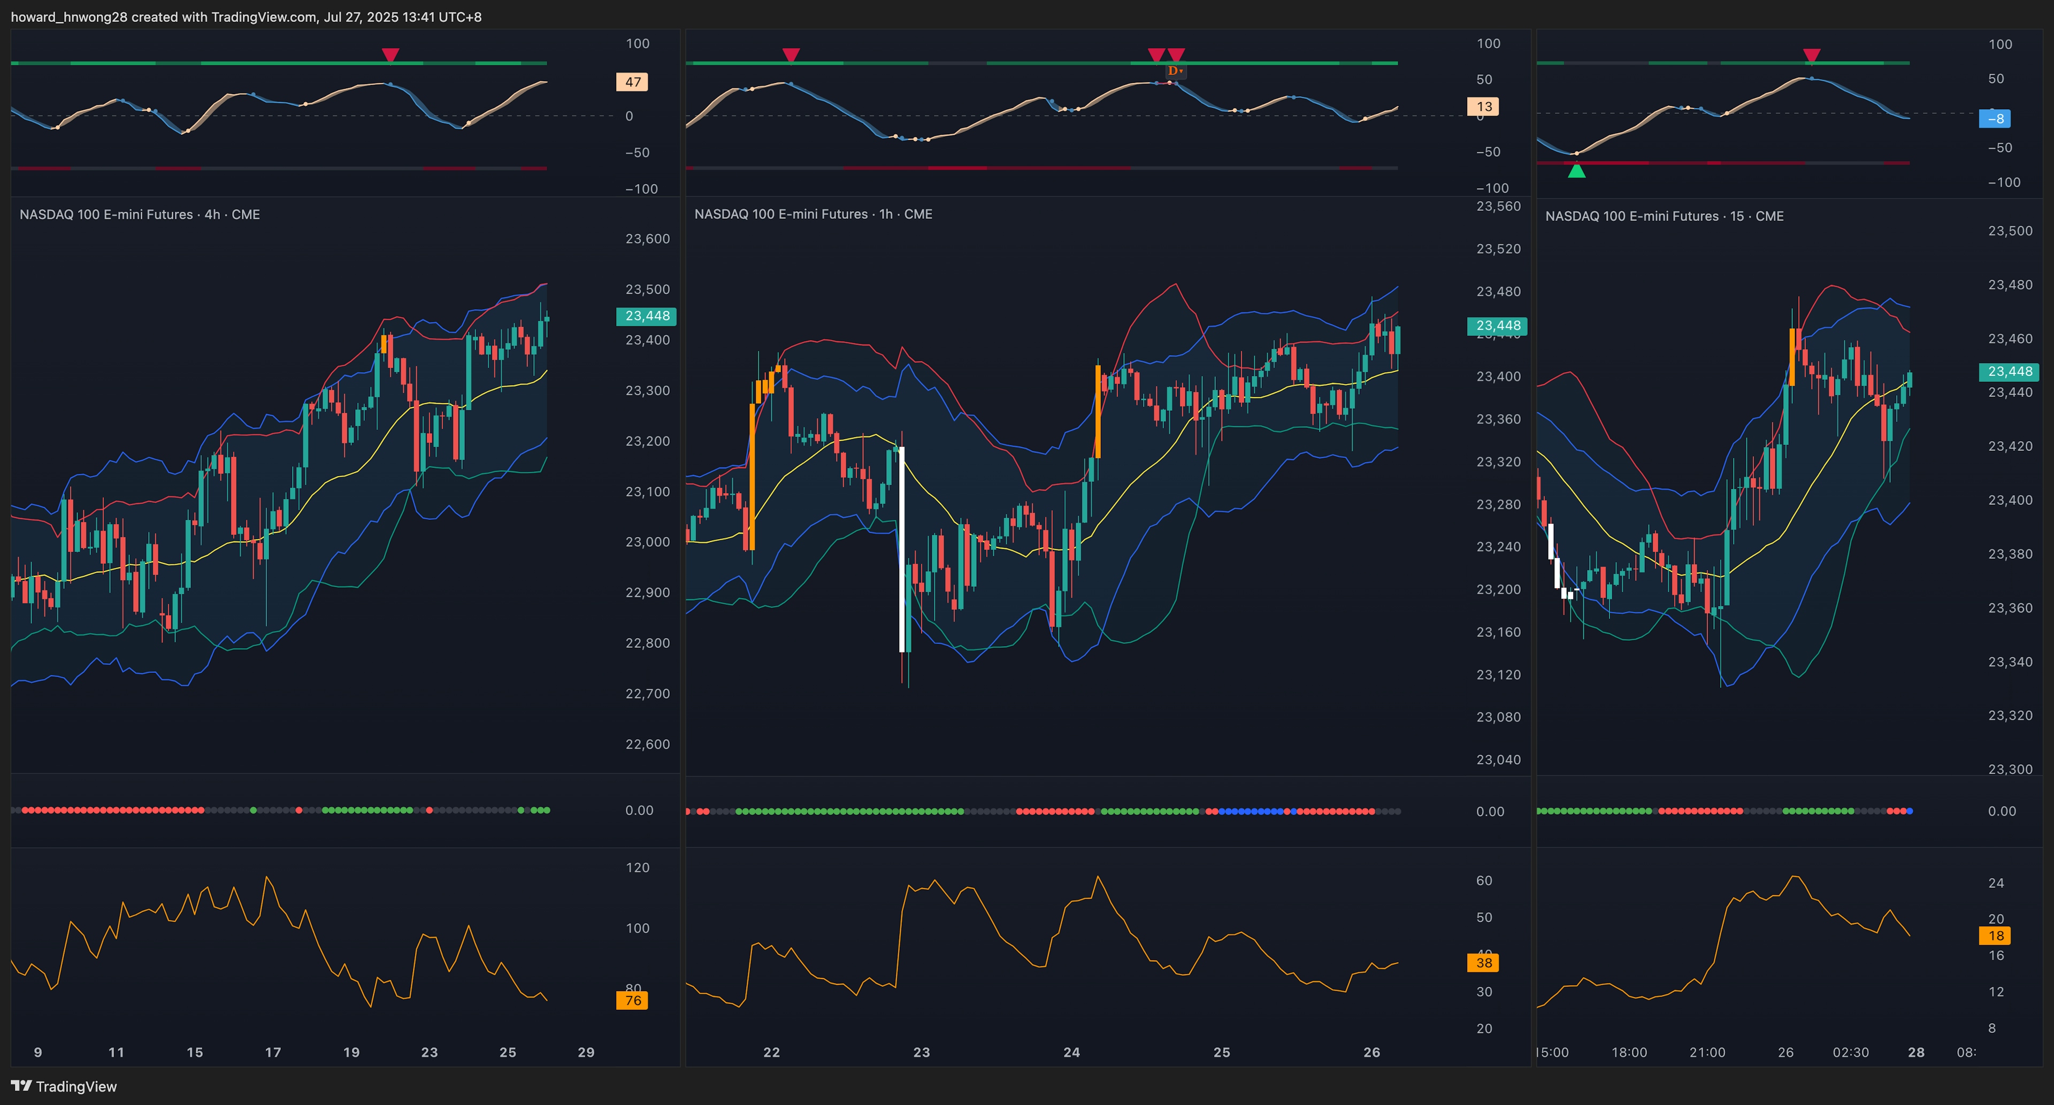Click date label 28 on 15-minute time axis

pyautogui.click(x=1916, y=1053)
